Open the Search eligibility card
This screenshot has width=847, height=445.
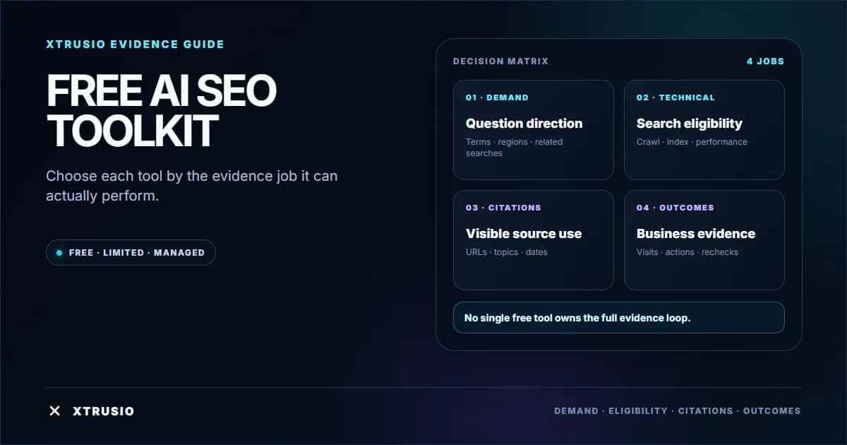tap(704, 130)
